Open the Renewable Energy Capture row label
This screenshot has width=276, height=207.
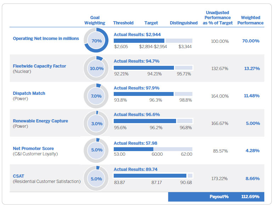coord(40,121)
